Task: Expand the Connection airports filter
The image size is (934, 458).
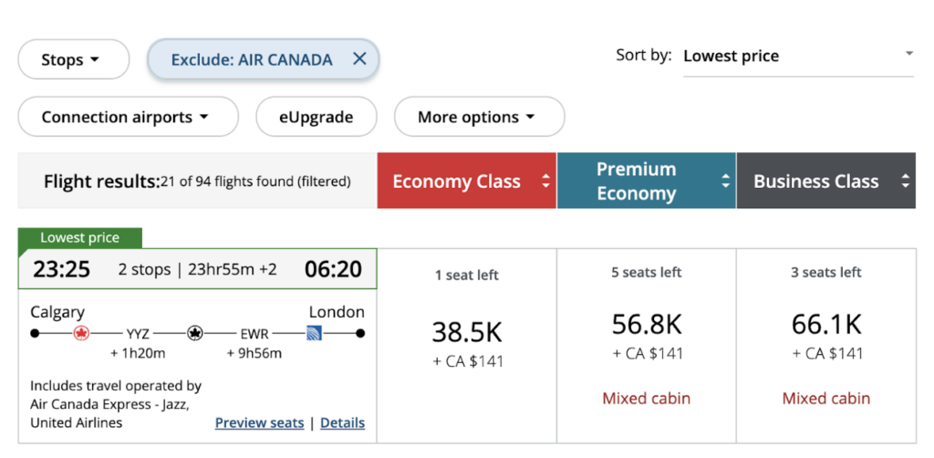Action: click(x=128, y=117)
